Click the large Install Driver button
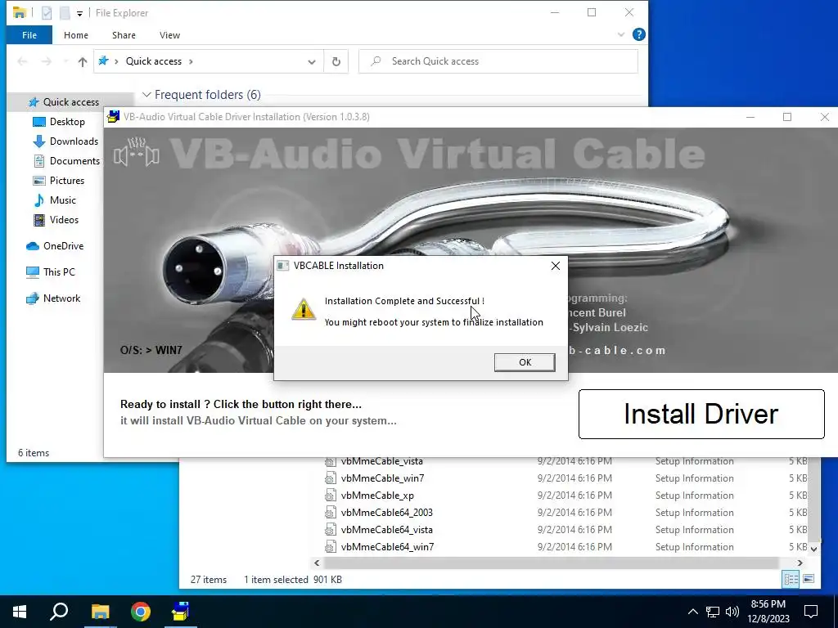Image resolution: width=838 pixels, height=628 pixels. [x=701, y=414]
